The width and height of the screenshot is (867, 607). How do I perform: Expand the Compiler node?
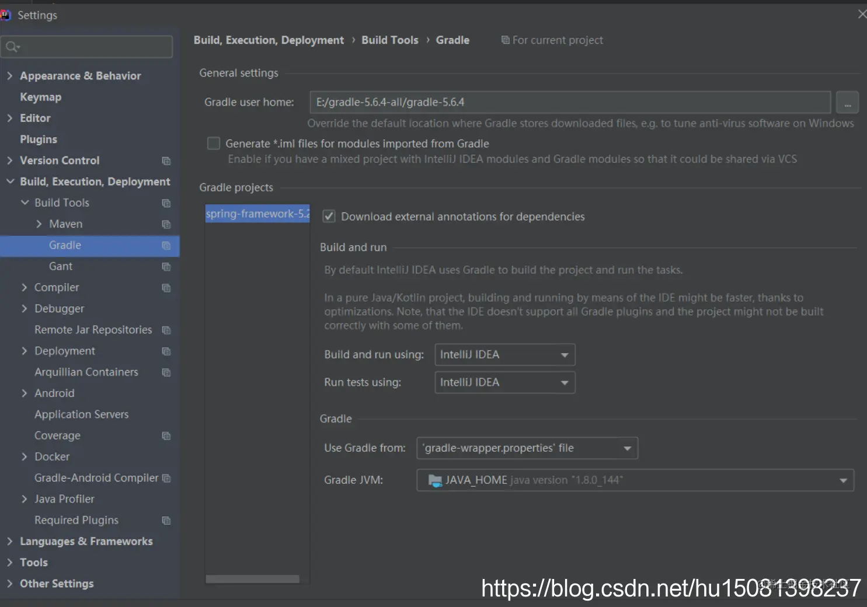pos(24,288)
